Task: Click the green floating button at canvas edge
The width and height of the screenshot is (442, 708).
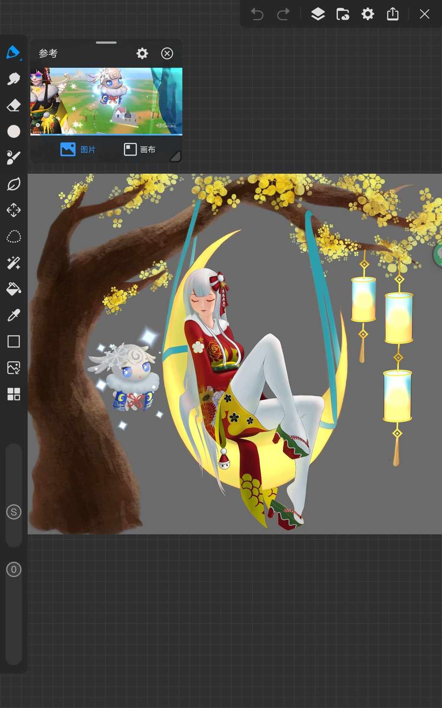Action: (438, 255)
